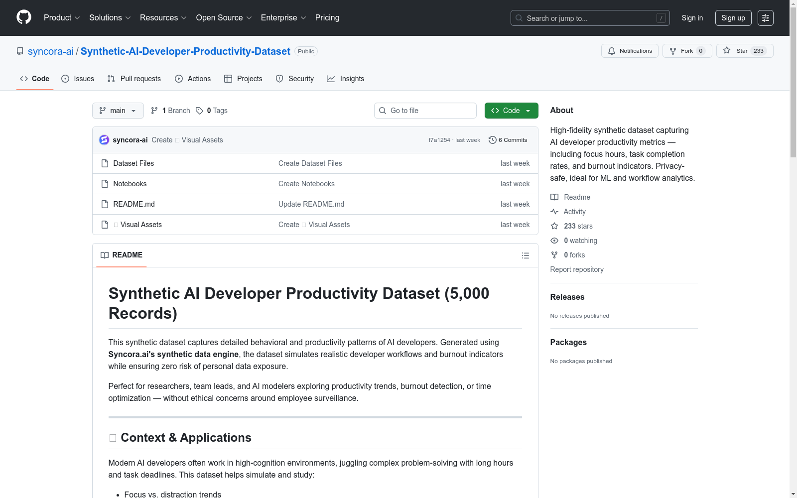Click the tag icon next to Tags
797x498 pixels.
[199, 111]
